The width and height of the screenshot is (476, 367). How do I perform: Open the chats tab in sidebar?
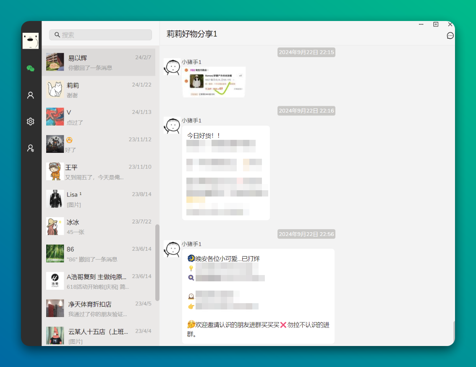[30, 68]
